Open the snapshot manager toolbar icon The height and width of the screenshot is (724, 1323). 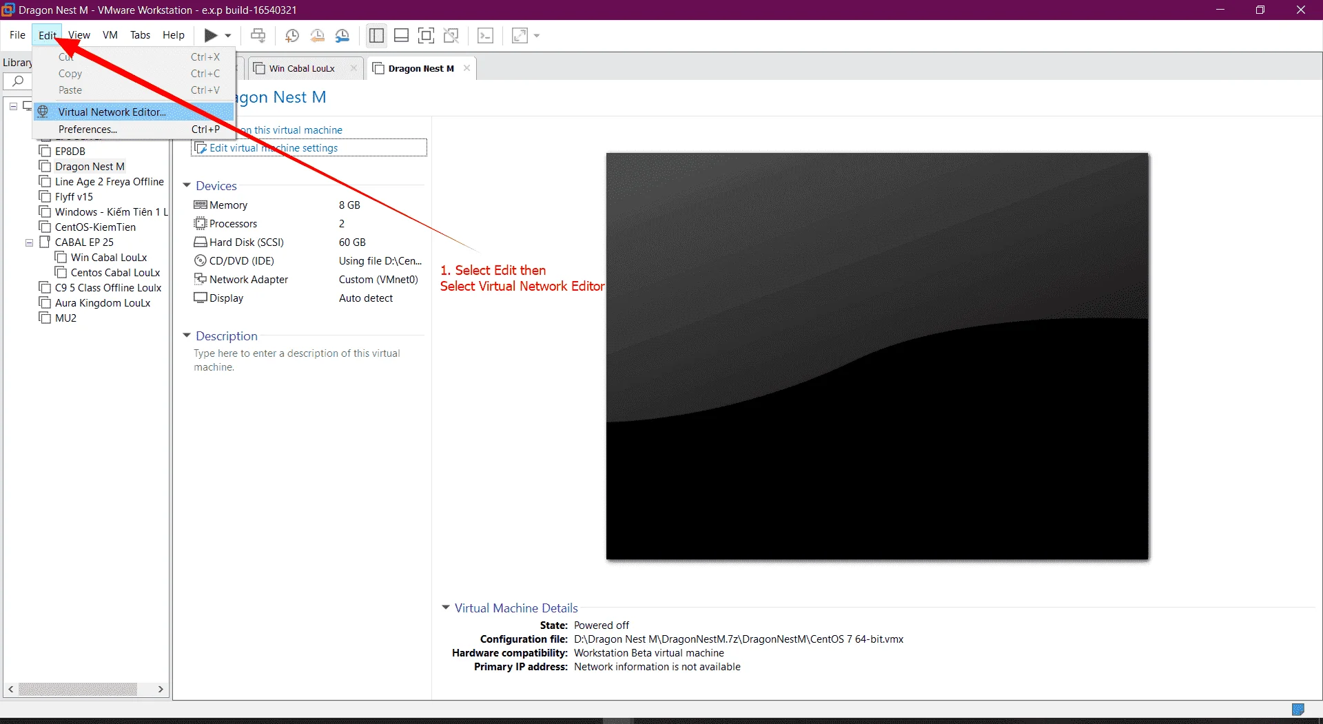click(x=342, y=36)
